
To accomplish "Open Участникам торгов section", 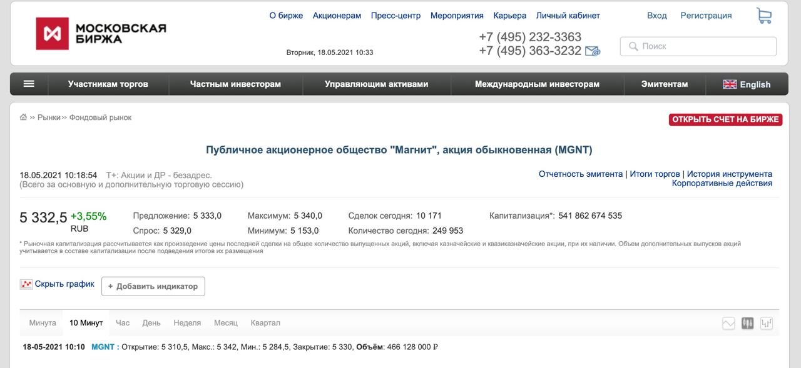I will tap(108, 84).
